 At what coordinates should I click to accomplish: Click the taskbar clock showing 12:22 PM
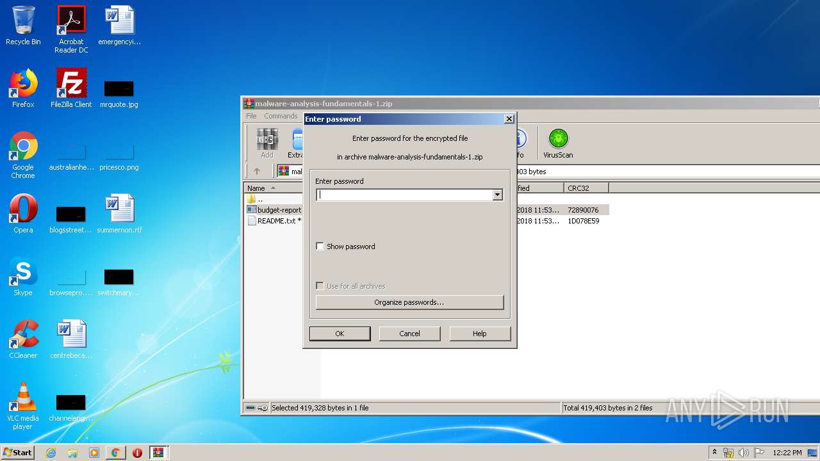787,453
